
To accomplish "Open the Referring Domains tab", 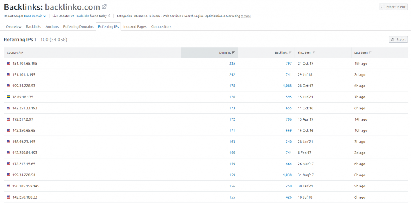I will (x=78, y=27).
